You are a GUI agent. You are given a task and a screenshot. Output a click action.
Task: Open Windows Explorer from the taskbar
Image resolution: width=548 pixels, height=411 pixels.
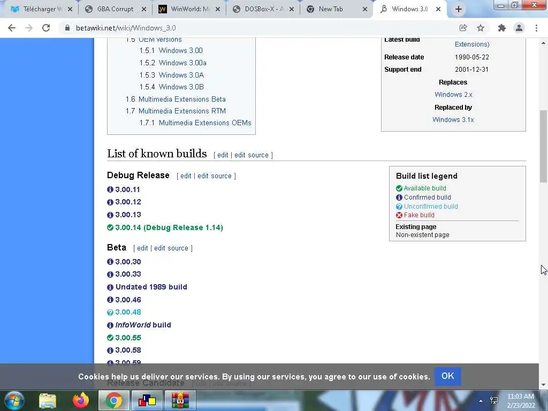tap(48, 400)
